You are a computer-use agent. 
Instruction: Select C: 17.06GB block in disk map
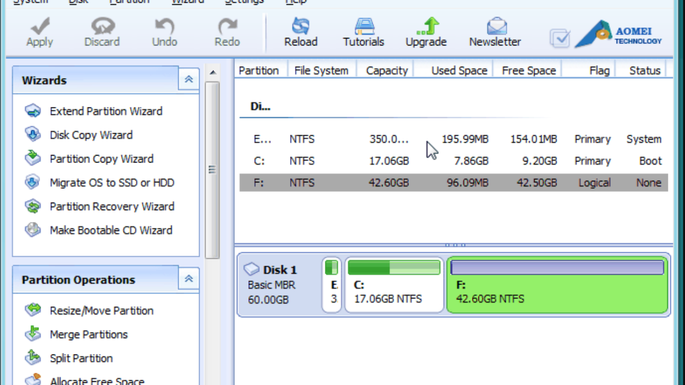pos(393,284)
